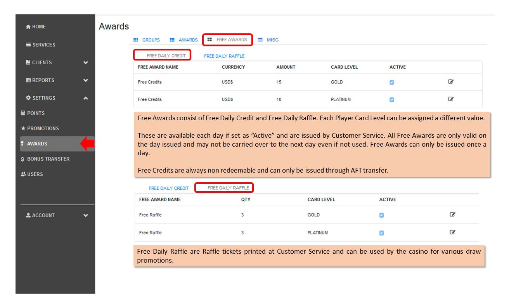Screen dimensions: 528x308
Task: Toggle Active checkbox for Platinum Free Raffle
Action: click(381, 233)
